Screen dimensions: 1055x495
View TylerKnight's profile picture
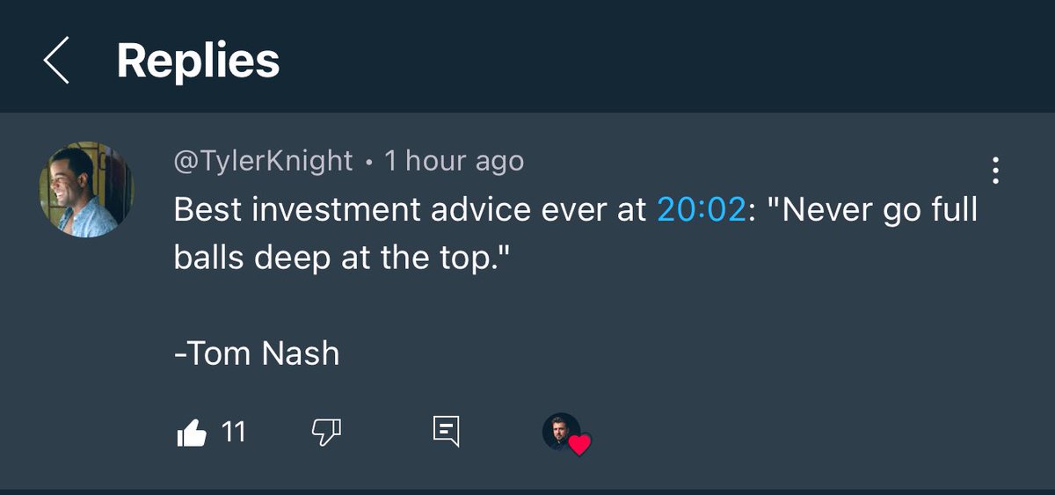click(x=86, y=189)
